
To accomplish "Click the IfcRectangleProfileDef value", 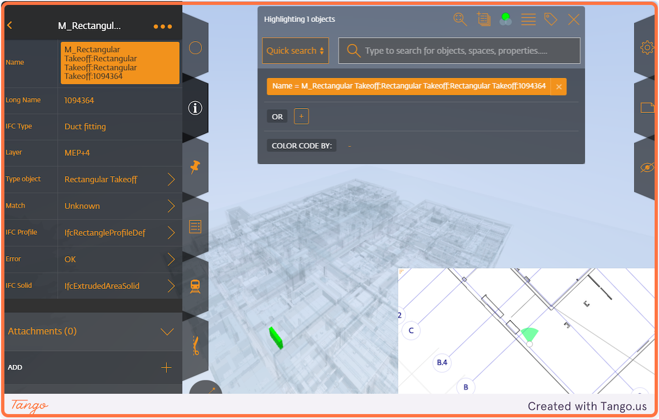I will point(105,233).
